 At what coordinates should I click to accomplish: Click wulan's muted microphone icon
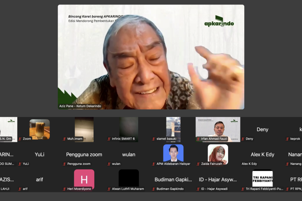pos(109,164)
